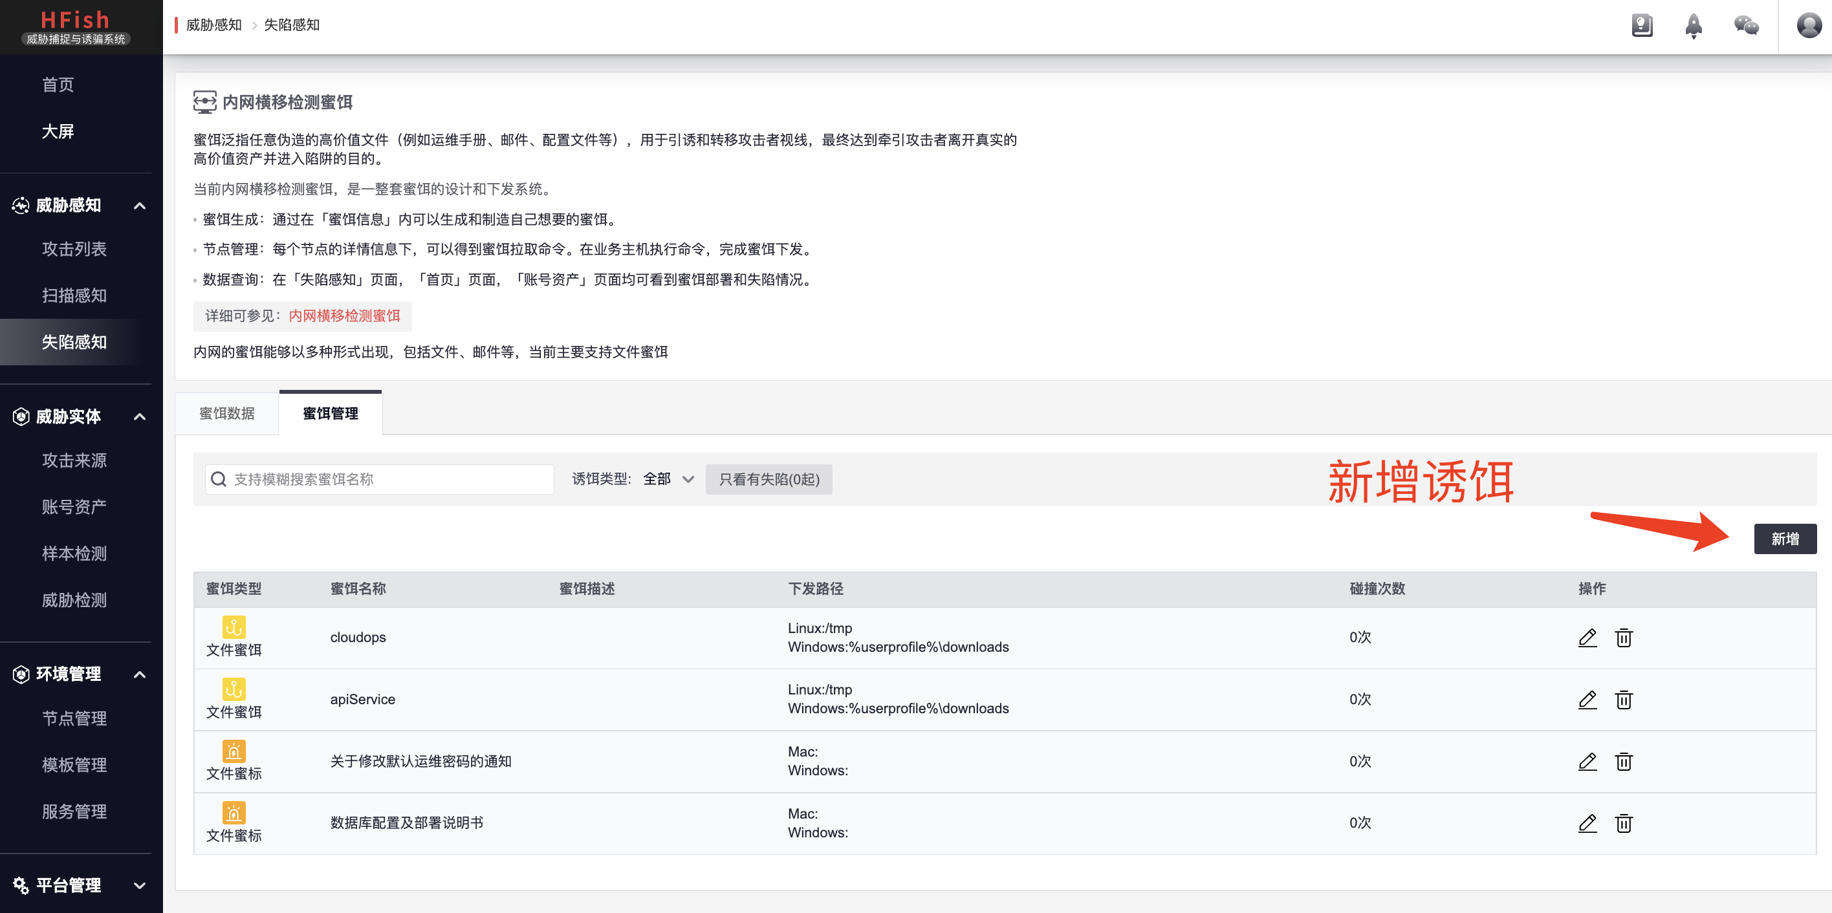Open 扫描感知 page
This screenshot has height=913, width=1832.
click(74, 295)
